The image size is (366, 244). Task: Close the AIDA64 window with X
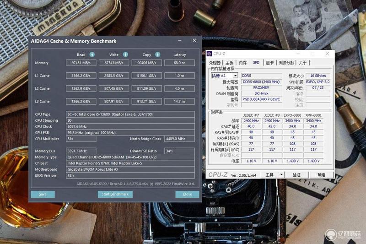point(194,40)
